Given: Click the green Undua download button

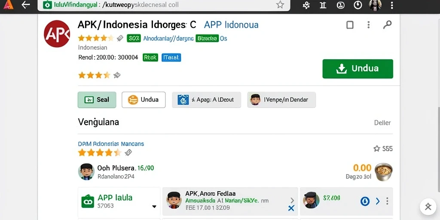Looking at the screenshot, I should [x=358, y=69].
